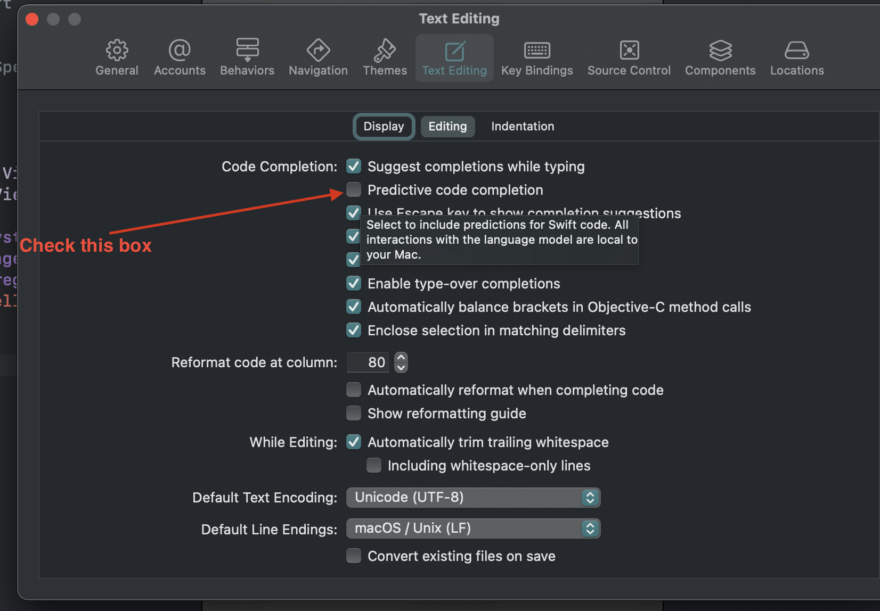880x611 pixels.
Task: Disable Suggest completions while typing
Action: point(354,167)
